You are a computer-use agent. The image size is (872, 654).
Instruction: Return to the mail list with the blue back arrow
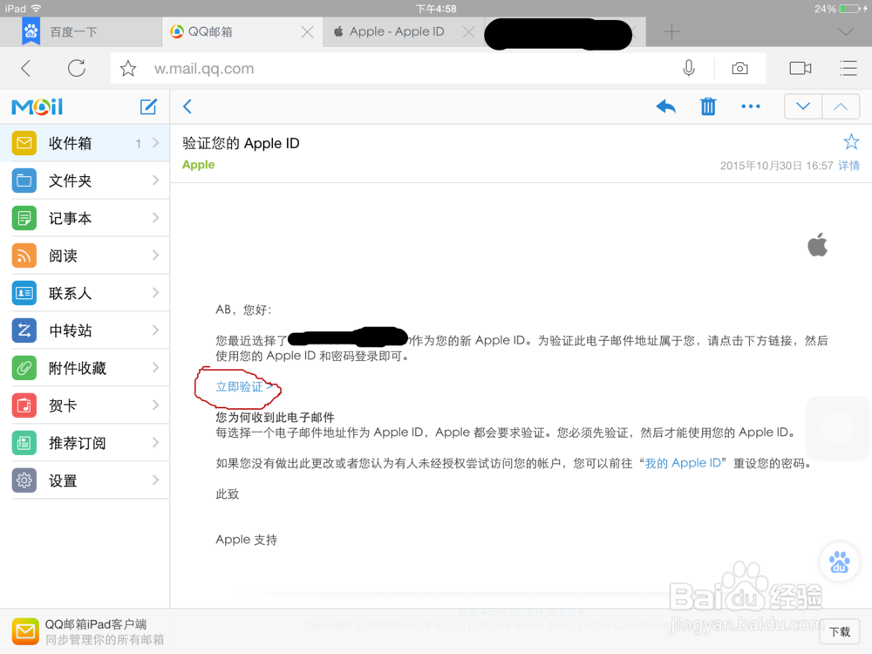click(187, 106)
